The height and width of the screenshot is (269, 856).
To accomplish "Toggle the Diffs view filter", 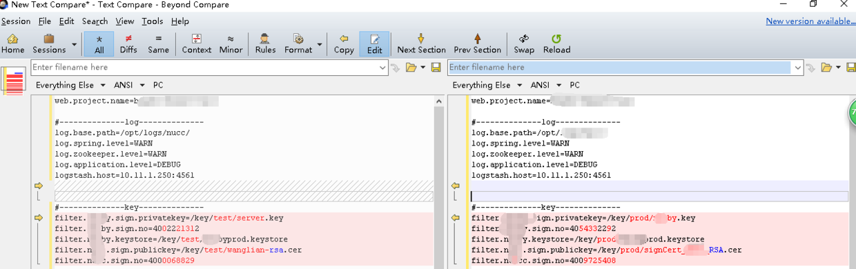I will [128, 43].
